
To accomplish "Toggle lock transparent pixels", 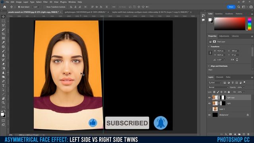I will coord(214,92).
